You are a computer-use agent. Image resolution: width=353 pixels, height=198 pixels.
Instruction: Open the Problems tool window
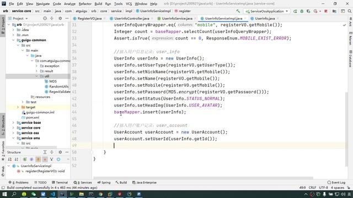click(18, 183)
